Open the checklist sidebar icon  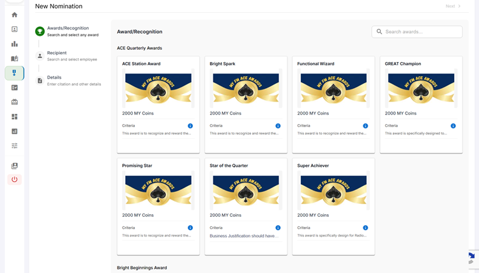(14, 88)
